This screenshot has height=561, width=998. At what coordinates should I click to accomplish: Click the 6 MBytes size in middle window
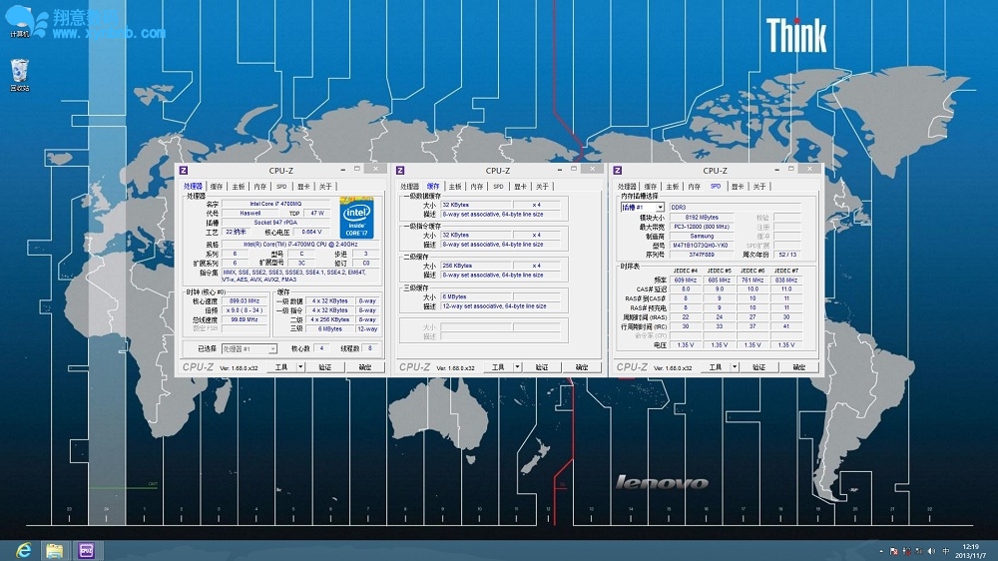coord(476,296)
